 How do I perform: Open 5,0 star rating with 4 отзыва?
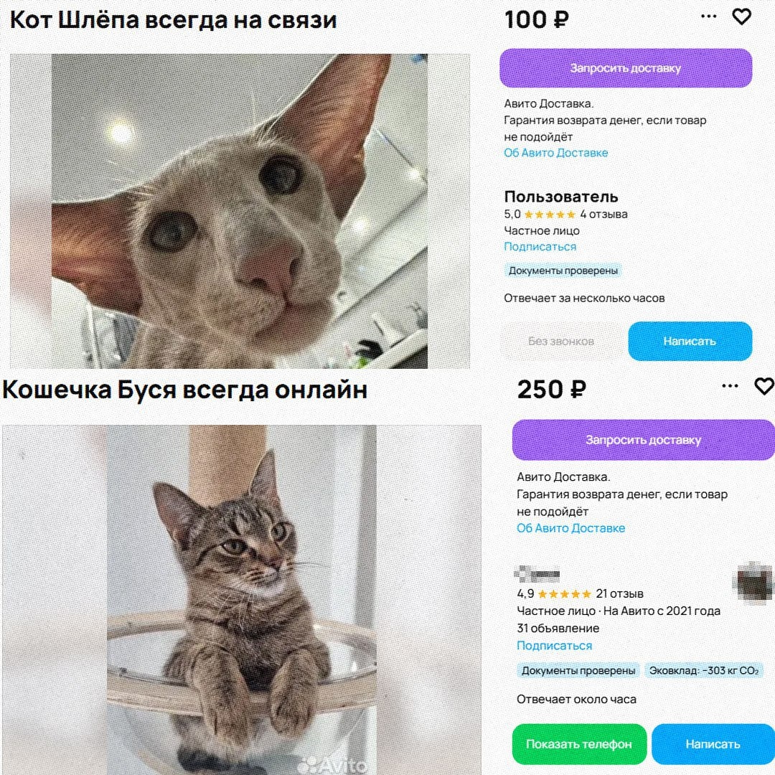[x=565, y=215]
